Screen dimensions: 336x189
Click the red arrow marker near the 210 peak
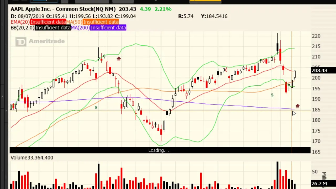point(119,59)
